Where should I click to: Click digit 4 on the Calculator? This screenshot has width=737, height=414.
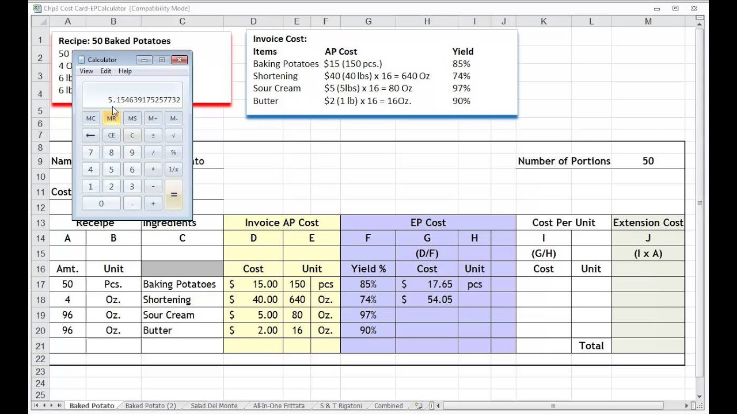click(x=90, y=170)
